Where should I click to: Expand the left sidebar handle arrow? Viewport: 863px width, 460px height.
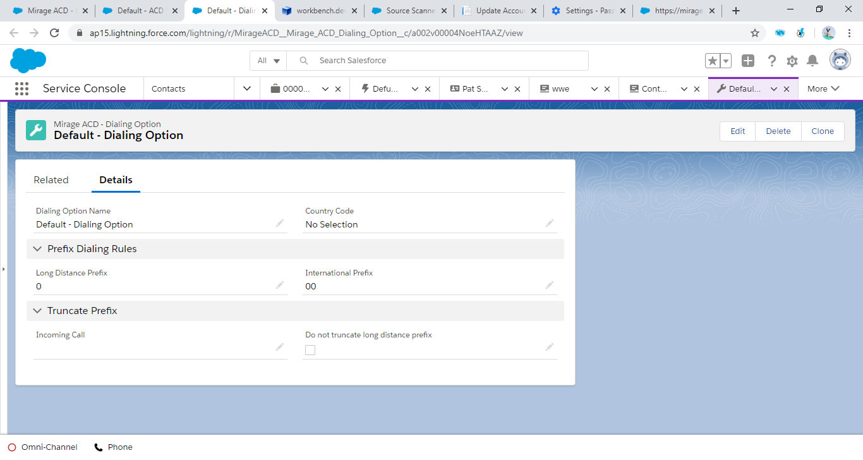3,269
